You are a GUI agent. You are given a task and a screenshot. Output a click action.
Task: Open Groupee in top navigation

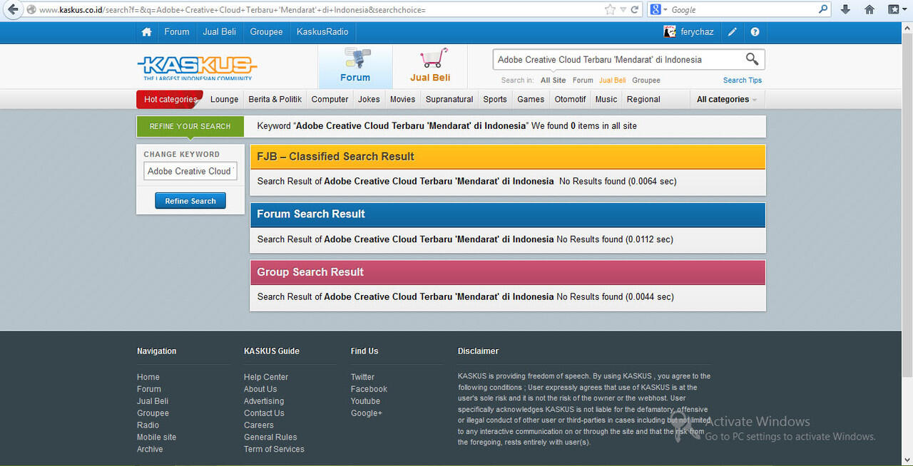click(x=266, y=32)
